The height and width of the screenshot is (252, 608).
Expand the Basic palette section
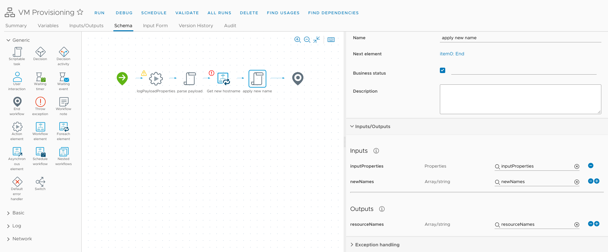tap(8, 213)
